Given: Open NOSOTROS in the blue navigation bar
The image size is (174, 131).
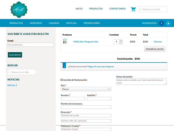Looking at the screenshot, I should point(36,23).
